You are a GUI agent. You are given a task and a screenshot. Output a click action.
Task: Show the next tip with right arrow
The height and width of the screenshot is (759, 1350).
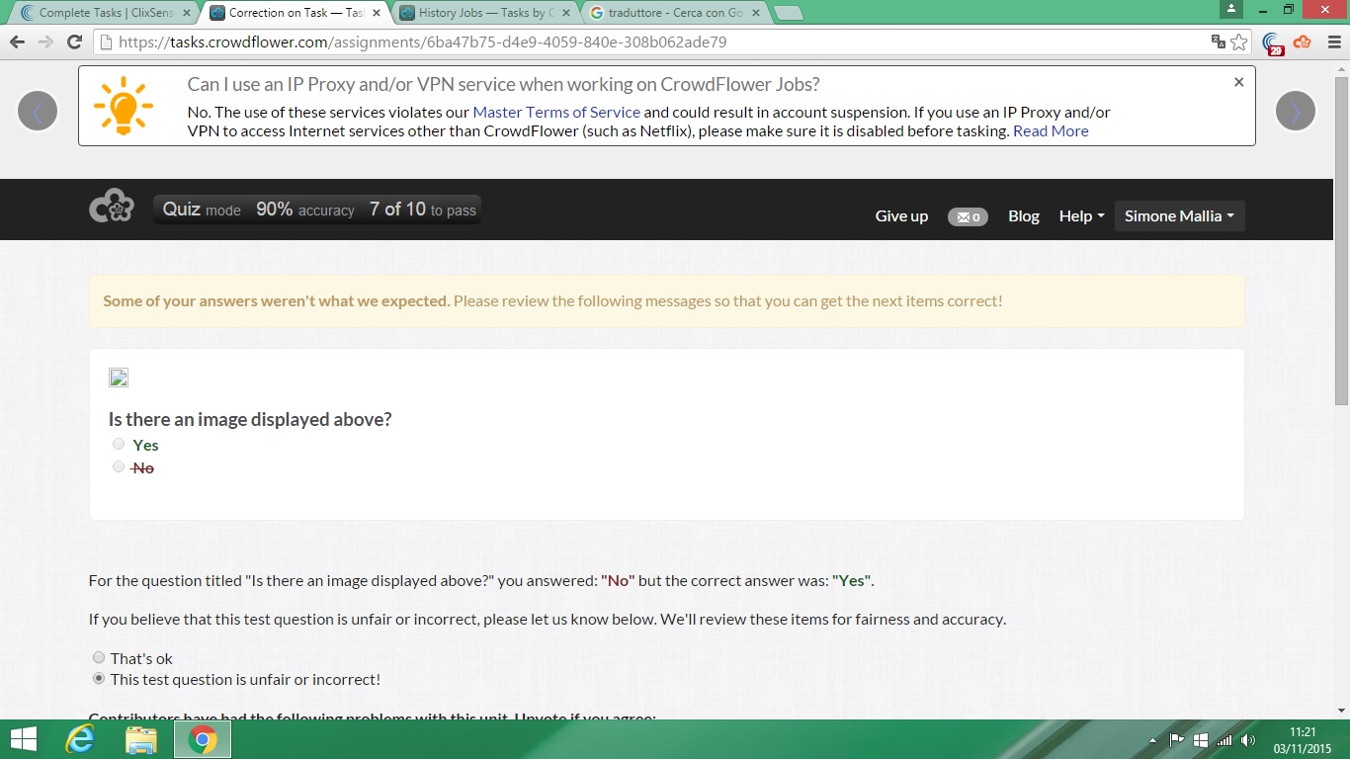point(1296,111)
